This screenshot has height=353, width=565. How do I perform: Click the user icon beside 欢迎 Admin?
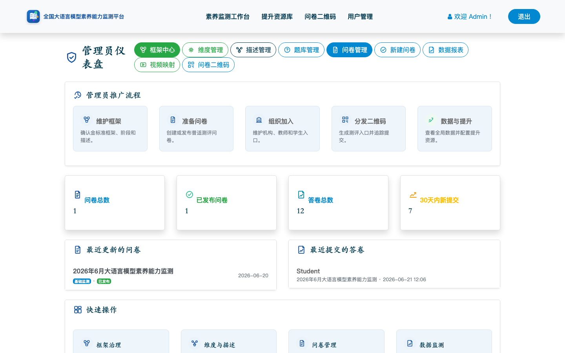pos(450,17)
